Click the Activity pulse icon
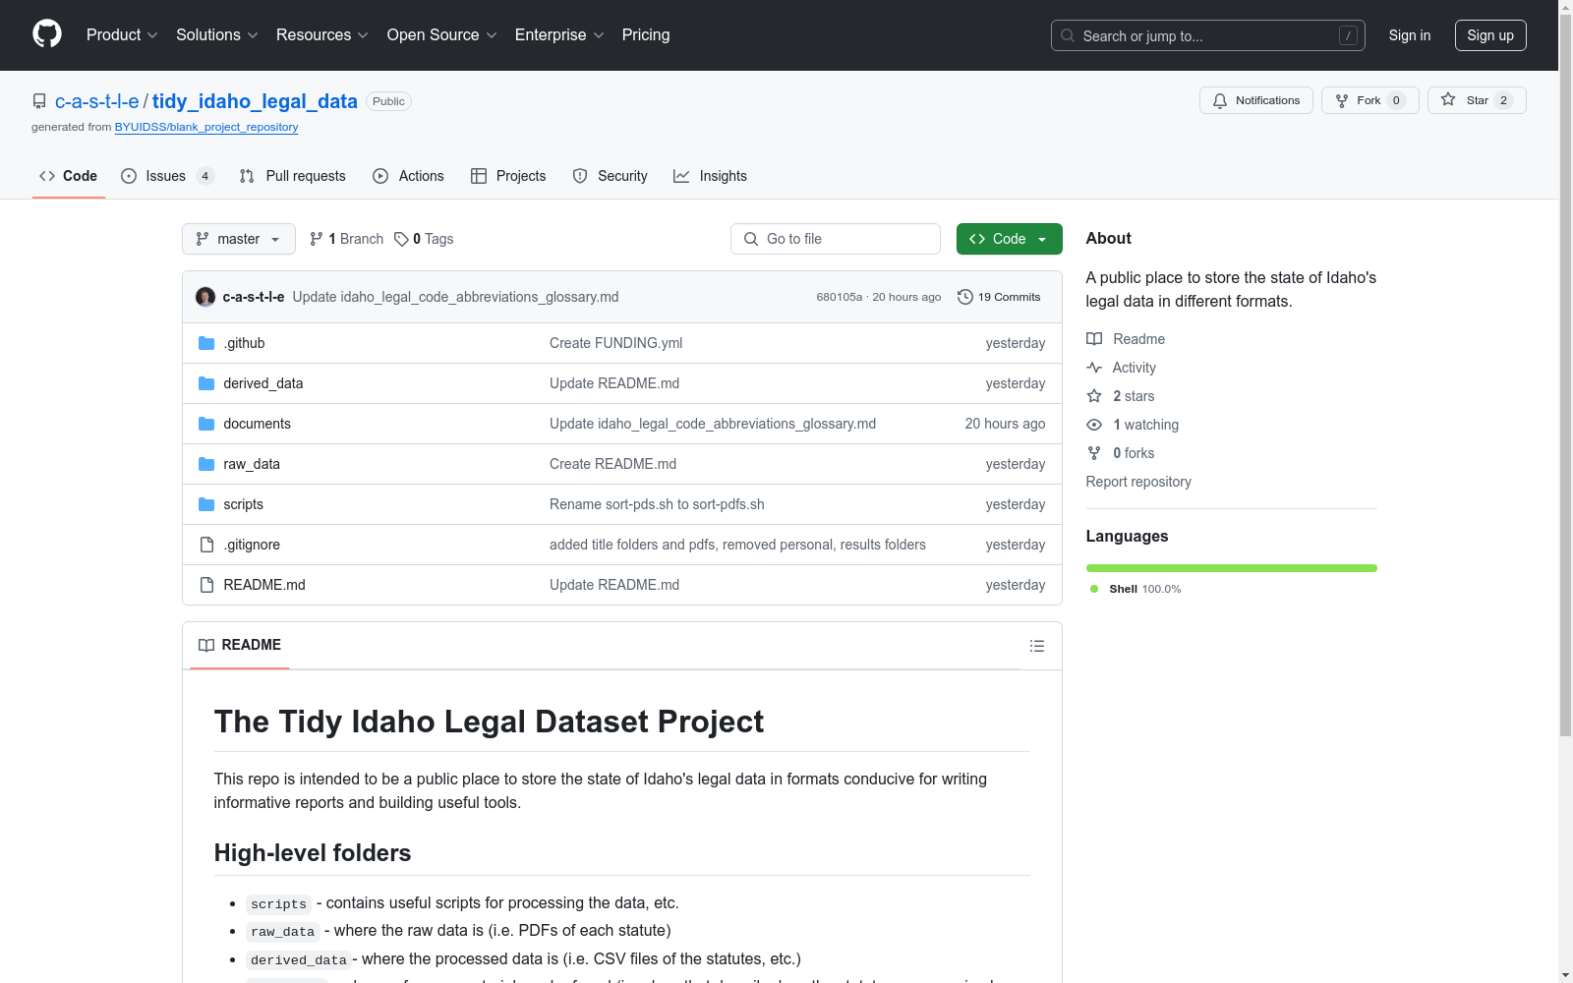 [x=1094, y=368]
